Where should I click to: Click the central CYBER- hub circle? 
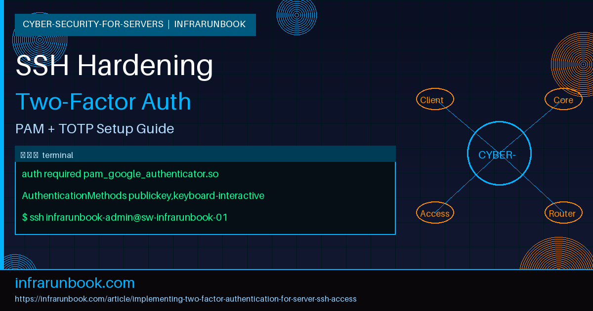(x=499, y=154)
